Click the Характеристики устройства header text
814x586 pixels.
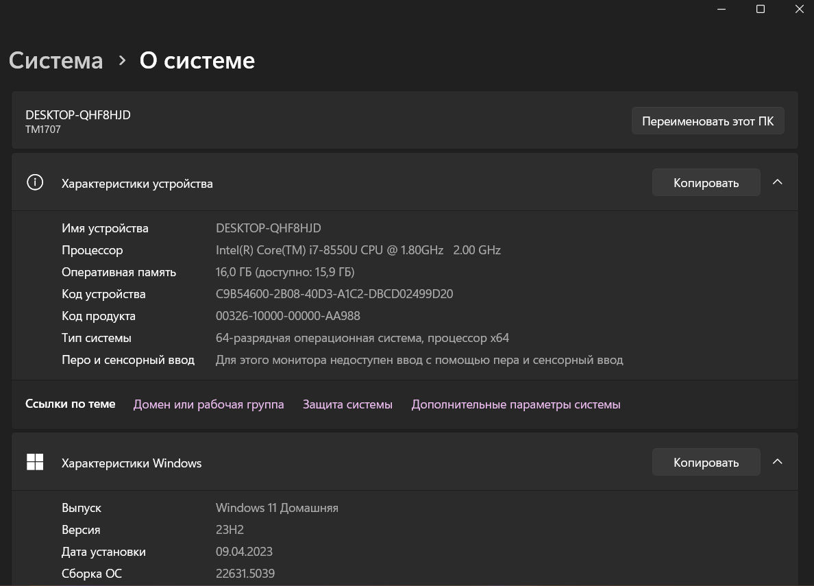137,184
